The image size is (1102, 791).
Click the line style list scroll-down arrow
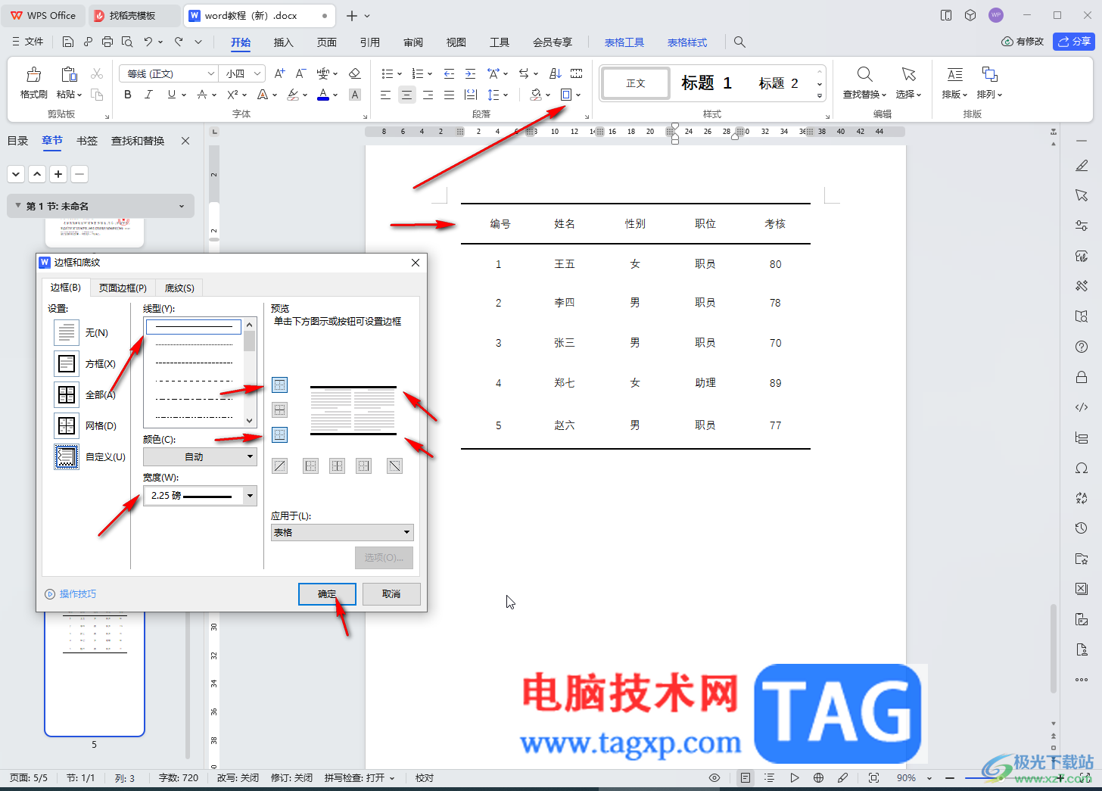250,421
